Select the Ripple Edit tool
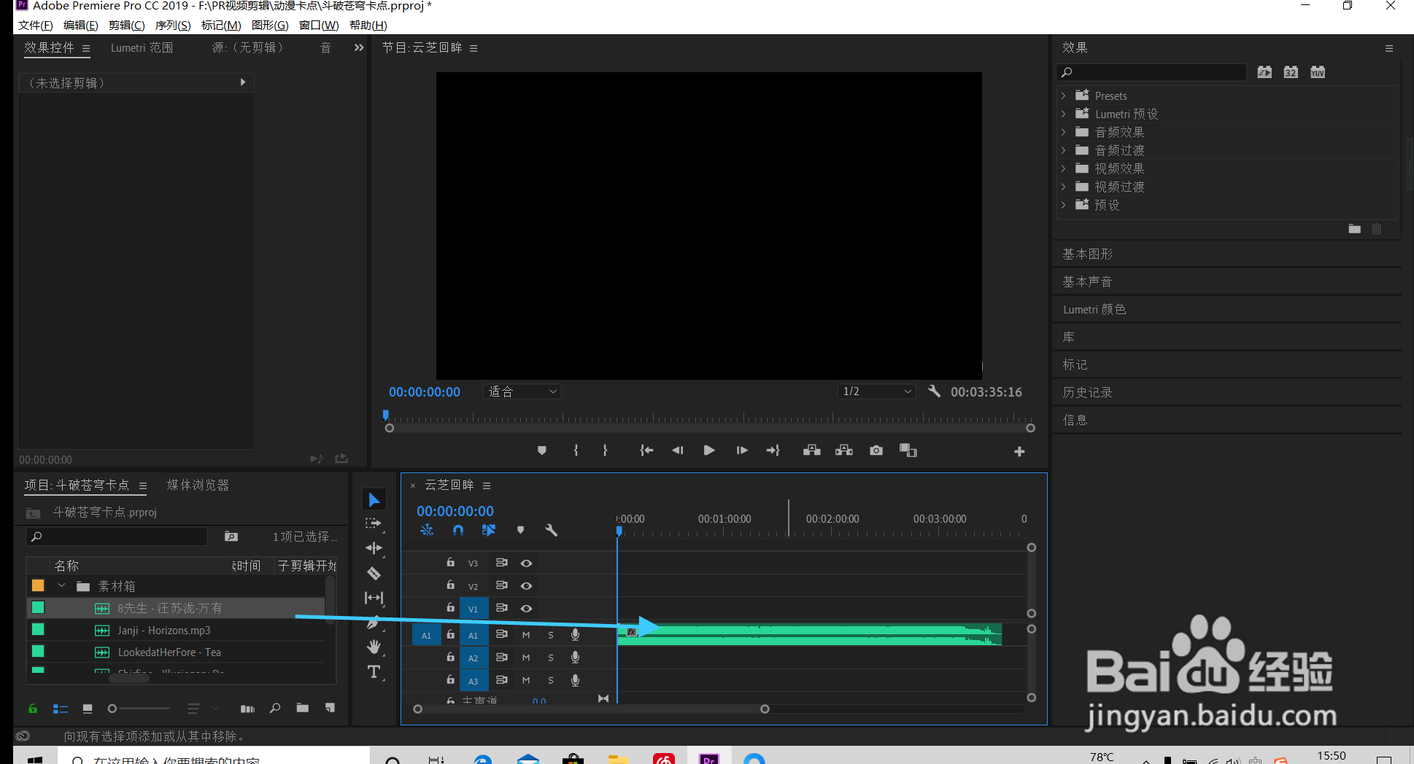The image size is (1414, 764). click(x=374, y=548)
